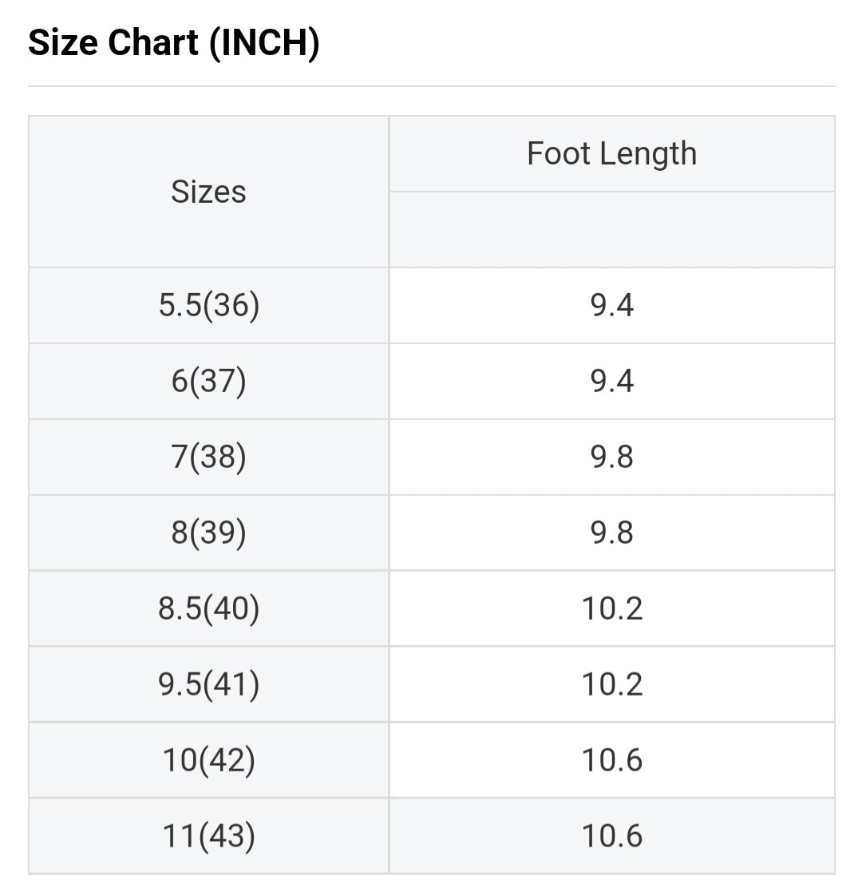Image resolution: width=862 pixels, height=880 pixels.
Task: Click the 10.6 foot length for size 10(42)
Action: pyautogui.click(x=611, y=760)
